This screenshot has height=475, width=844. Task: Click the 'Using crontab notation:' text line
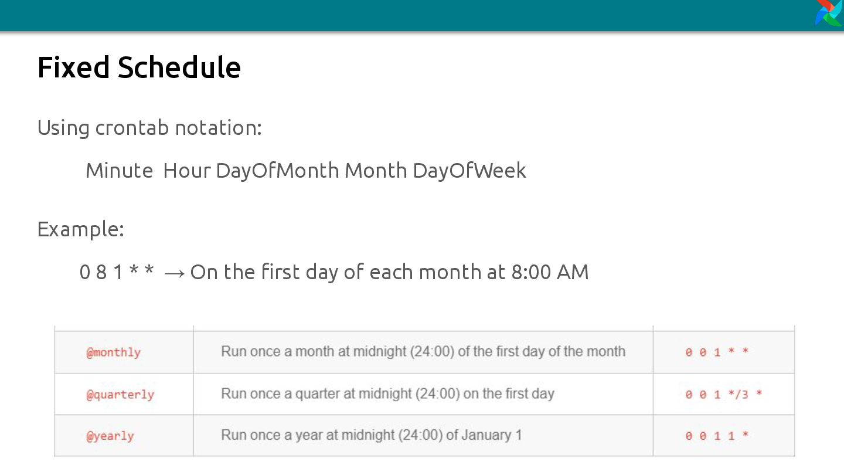(x=149, y=128)
